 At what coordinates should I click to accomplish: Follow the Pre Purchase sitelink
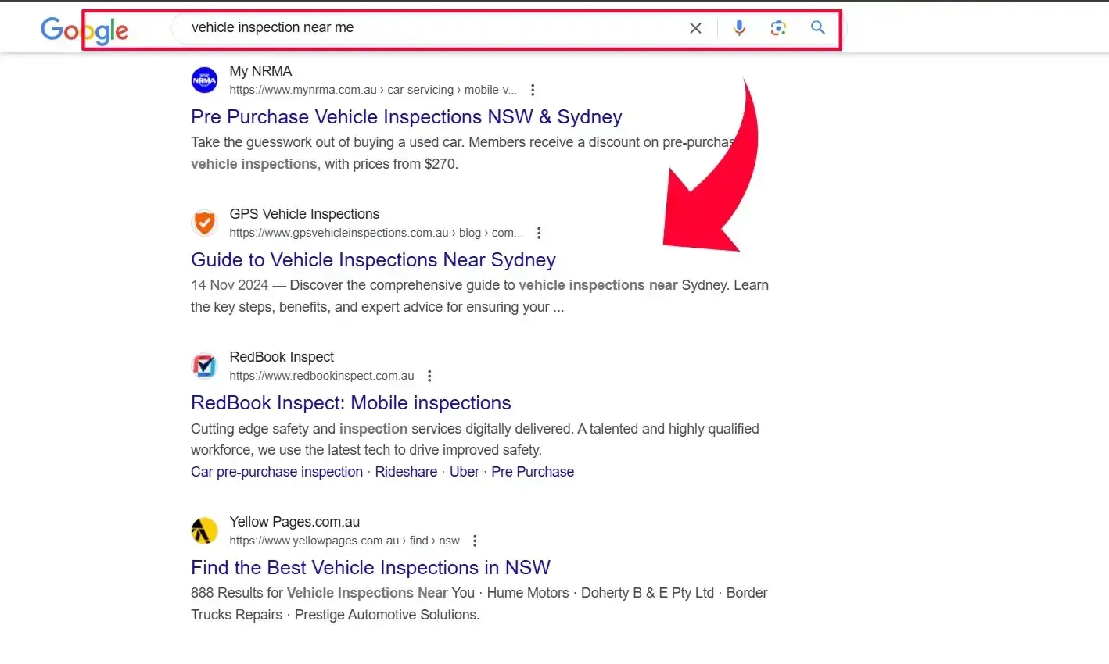(x=533, y=472)
